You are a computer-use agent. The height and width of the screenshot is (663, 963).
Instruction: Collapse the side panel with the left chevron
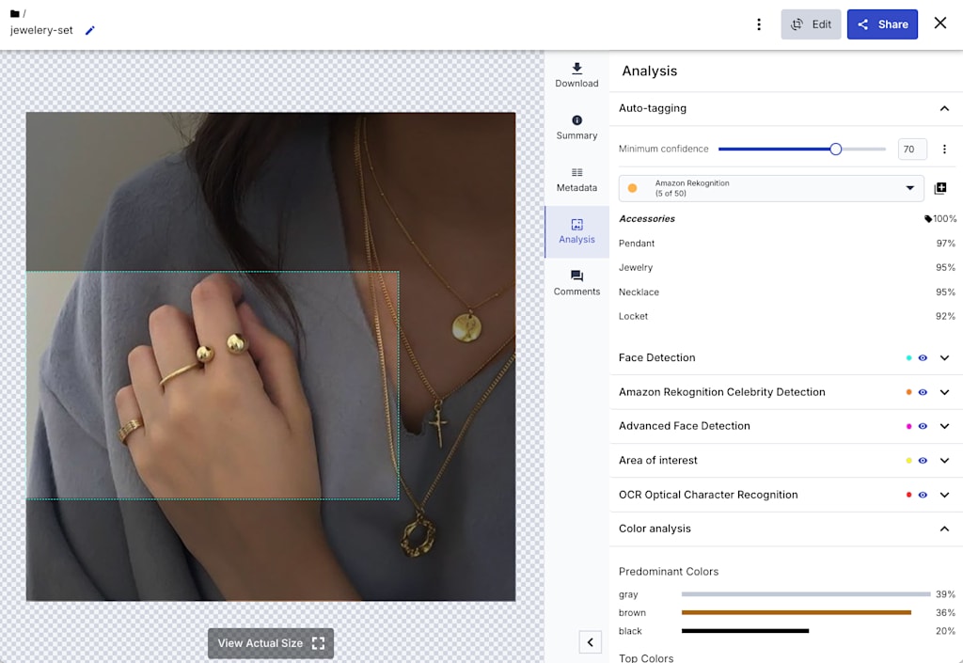pyautogui.click(x=591, y=642)
